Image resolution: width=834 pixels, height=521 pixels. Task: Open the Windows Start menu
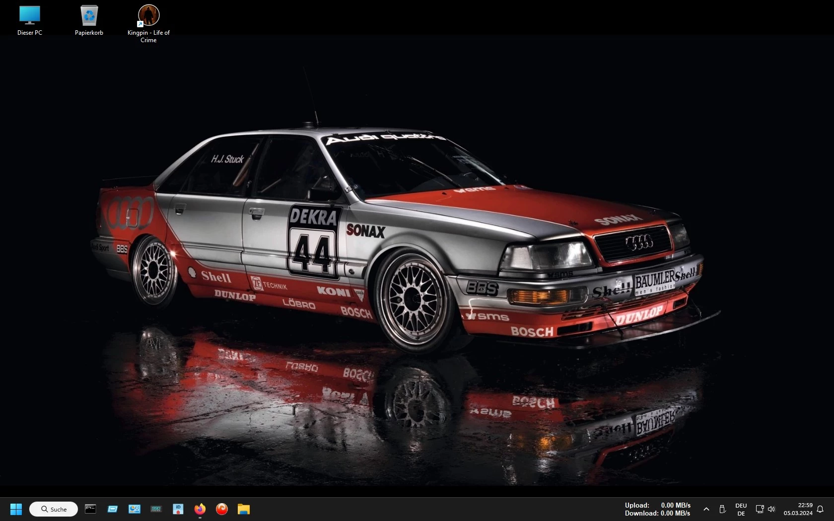click(x=16, y=509)
